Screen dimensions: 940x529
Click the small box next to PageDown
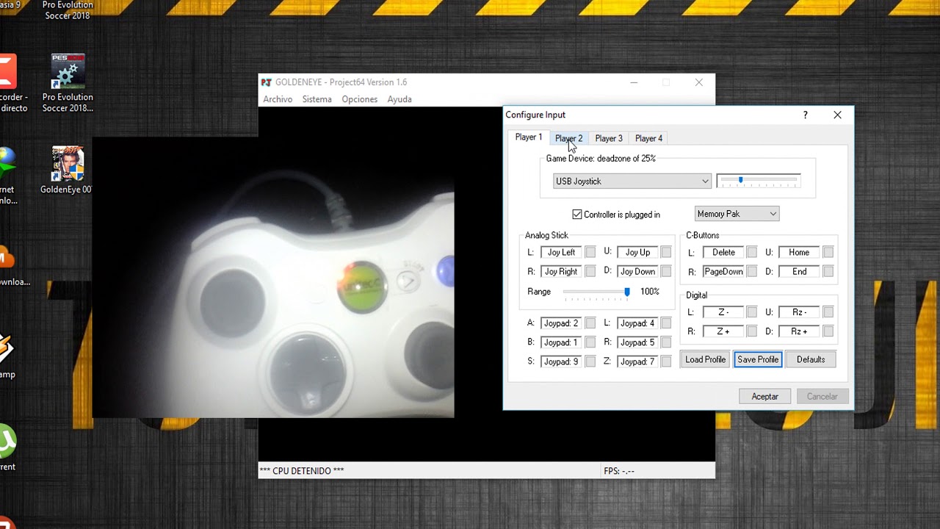tap(752, 271)
